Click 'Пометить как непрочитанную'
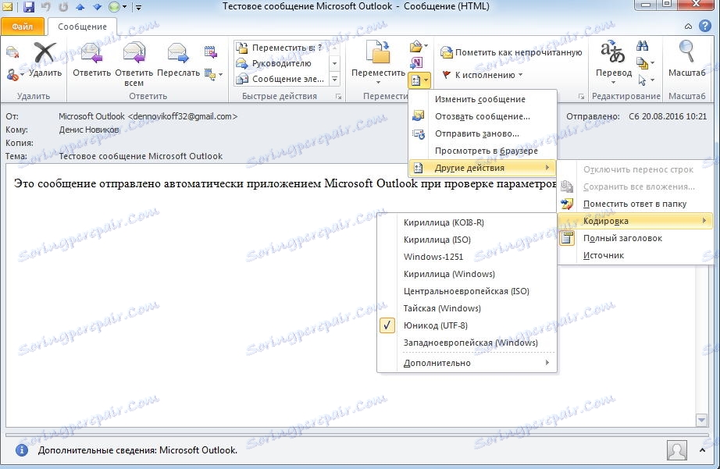The width and height of the screenshot is (720, 469). [511, 52]
